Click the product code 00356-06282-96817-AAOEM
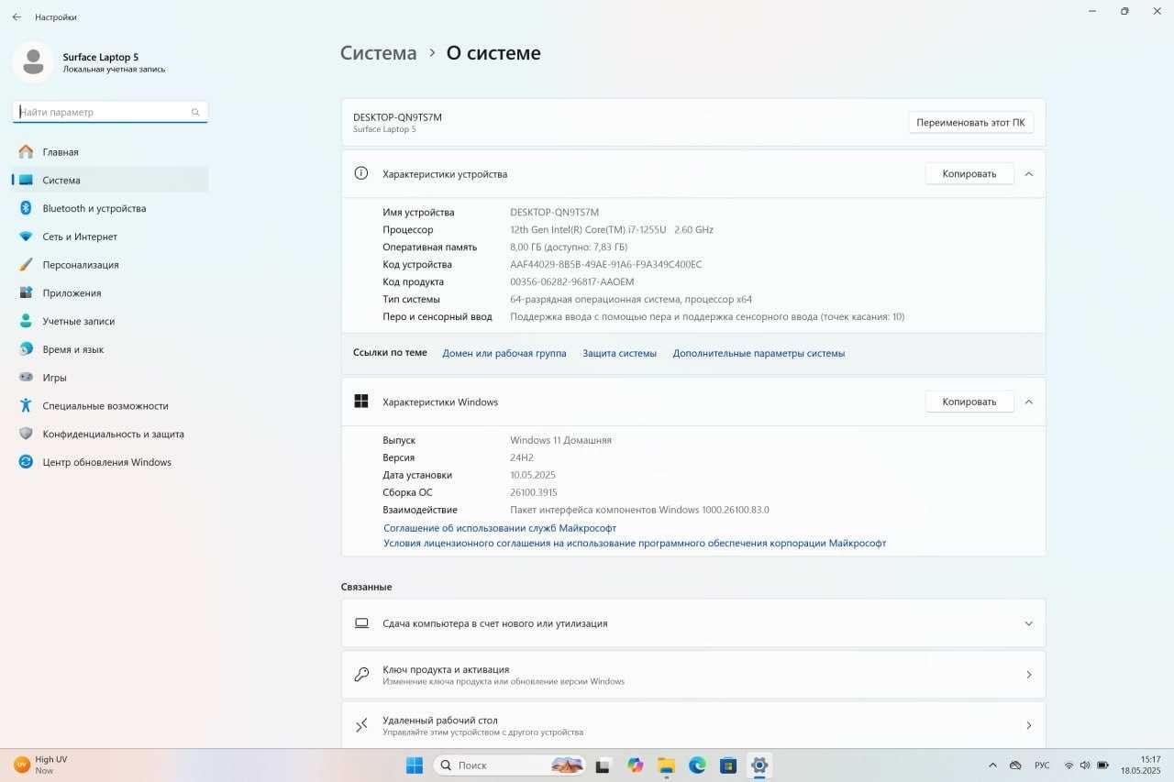This screenshot has height=782, width=1174. click(572, 282)
